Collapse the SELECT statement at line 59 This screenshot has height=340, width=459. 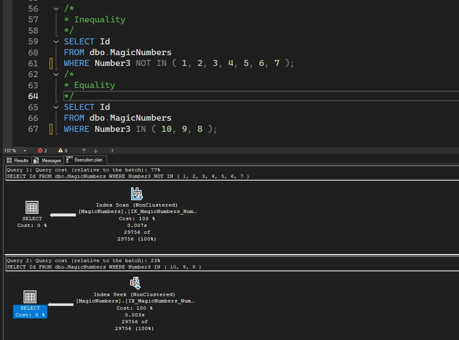[56, 42]
